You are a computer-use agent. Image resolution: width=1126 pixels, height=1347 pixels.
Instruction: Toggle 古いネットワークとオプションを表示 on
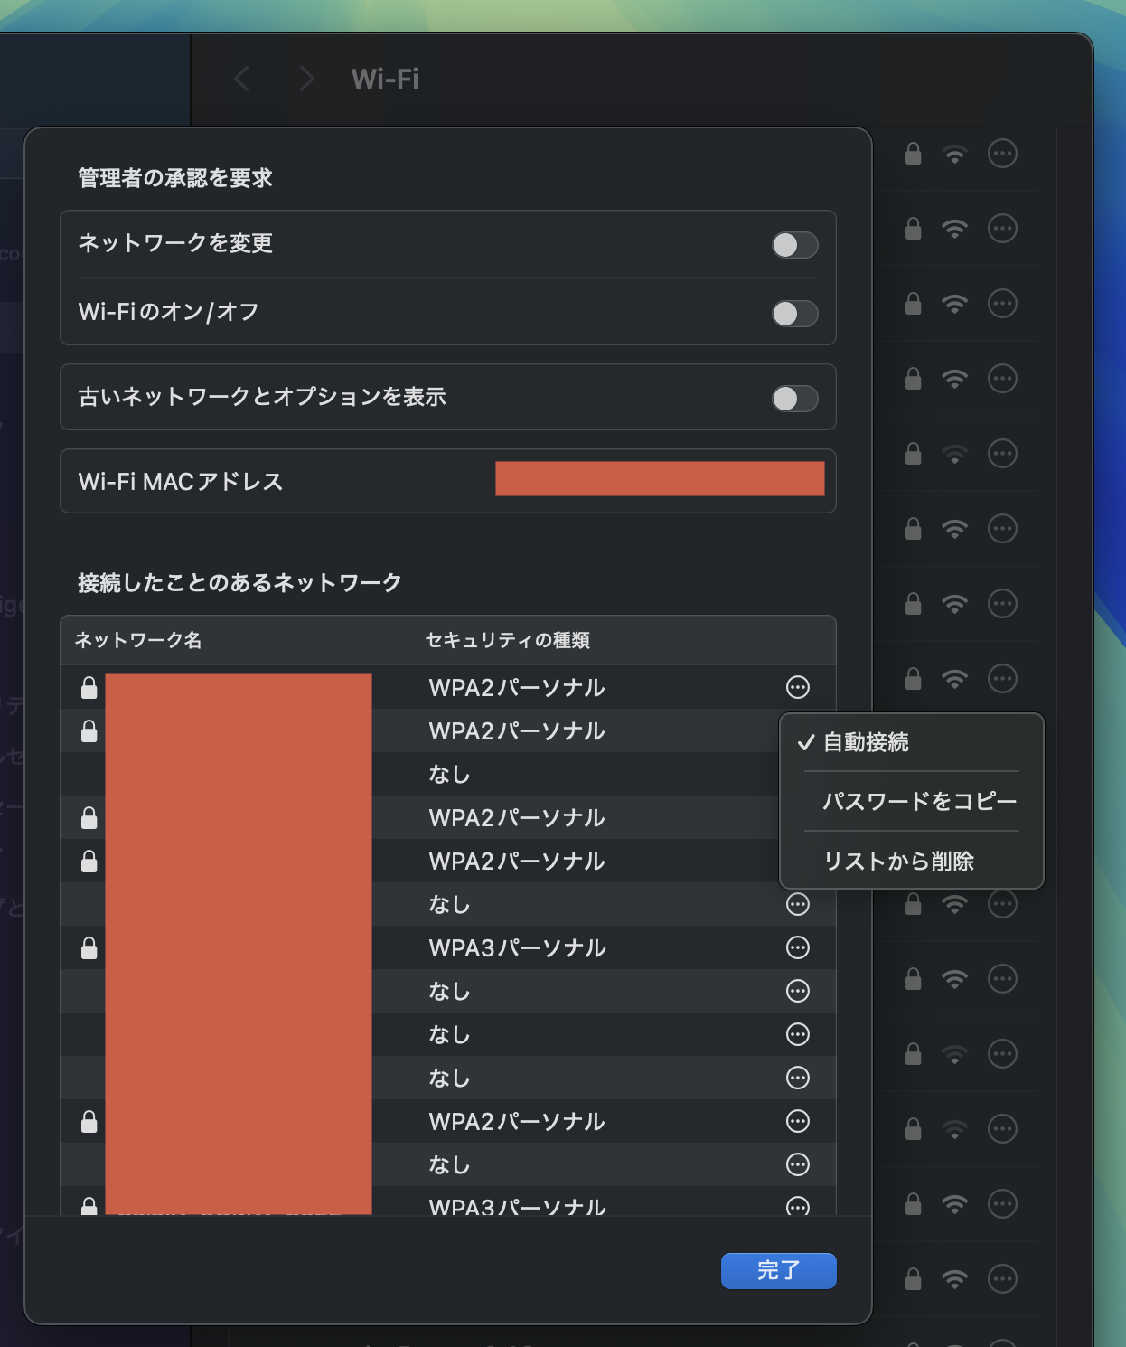point(794,398)
